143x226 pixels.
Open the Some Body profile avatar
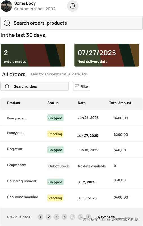pyautogui.click(x=6, y=6)
